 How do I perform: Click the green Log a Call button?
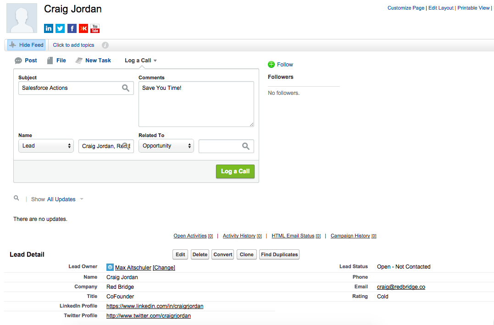[x=235, y=171]
